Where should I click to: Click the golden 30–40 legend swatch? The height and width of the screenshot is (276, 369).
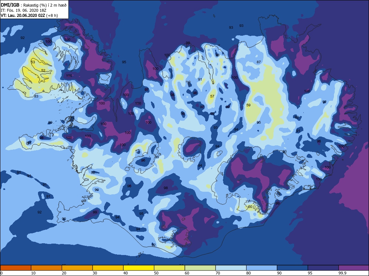click(108, 268)
